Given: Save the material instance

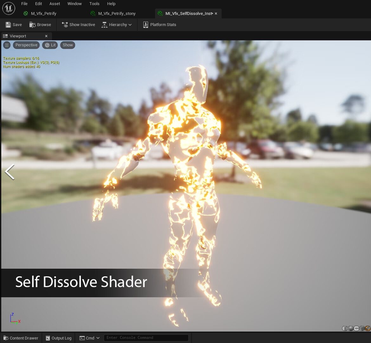Looking at the screenshot, I should tap(14, 25).
